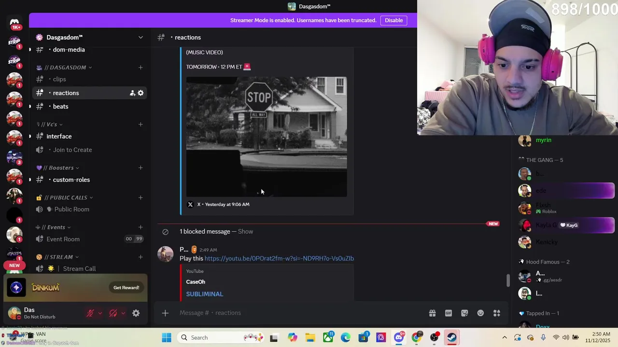This screenshot has height=347, width=618.
Task: Open Copilot from the taskbar
Action: tap(292, 337)
